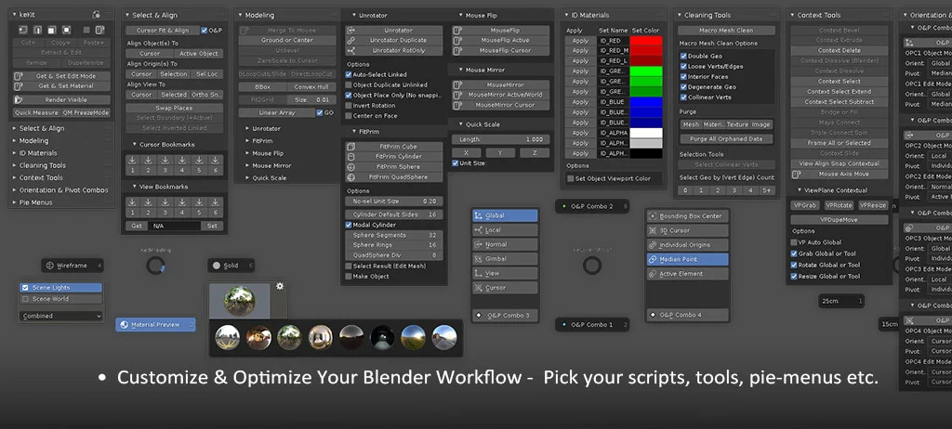The height and width of the screenshot is (429, 952).
Task: Click the MouseMirror mouse icon
Action: [x=456, y=84]
